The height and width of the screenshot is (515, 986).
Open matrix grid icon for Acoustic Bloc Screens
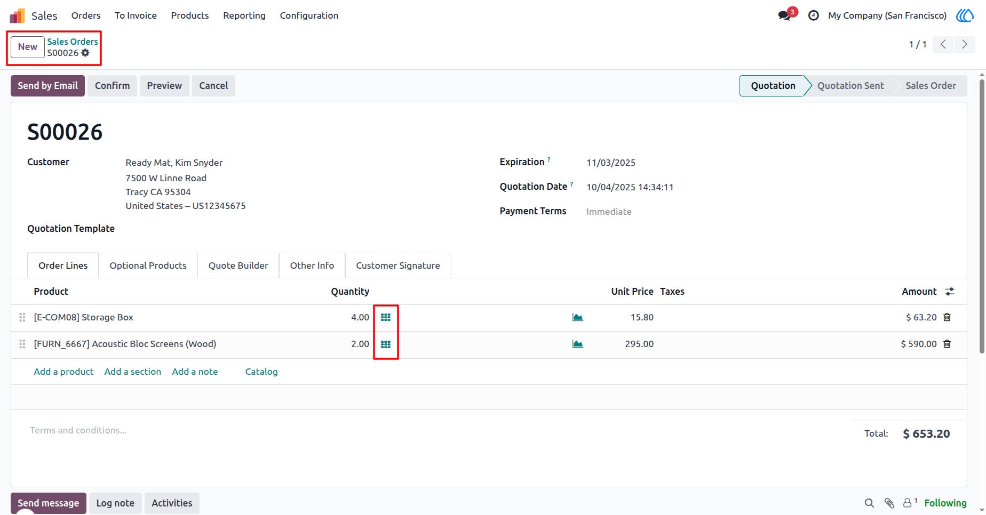click(386, 344)
